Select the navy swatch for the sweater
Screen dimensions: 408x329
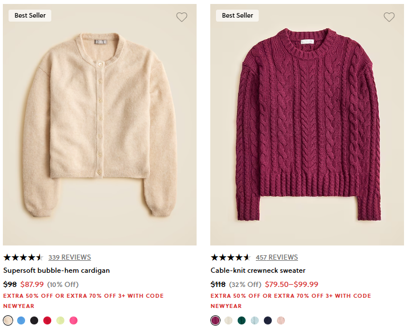click(268, 320)
